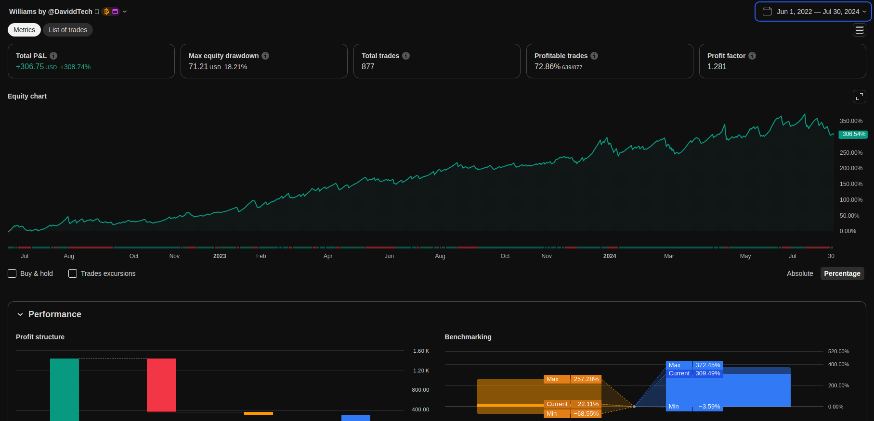Viewport: 874px width, 421px height.
Task: Switch equity chart to Absolute values
Action: 799,273
